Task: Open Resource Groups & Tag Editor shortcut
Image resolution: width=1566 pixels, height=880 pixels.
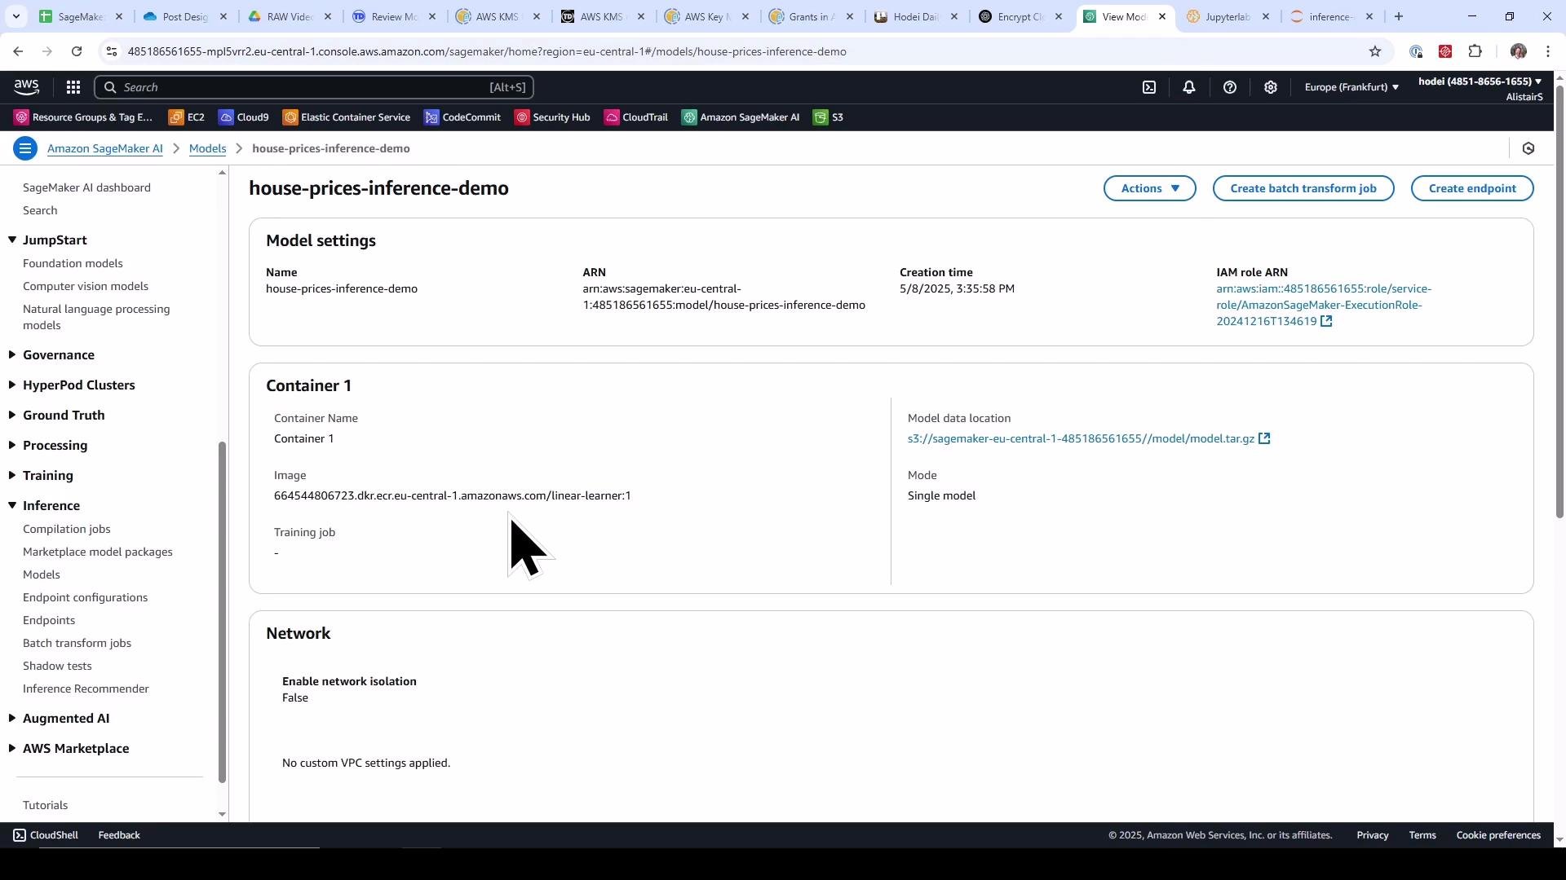Action: 83,117
